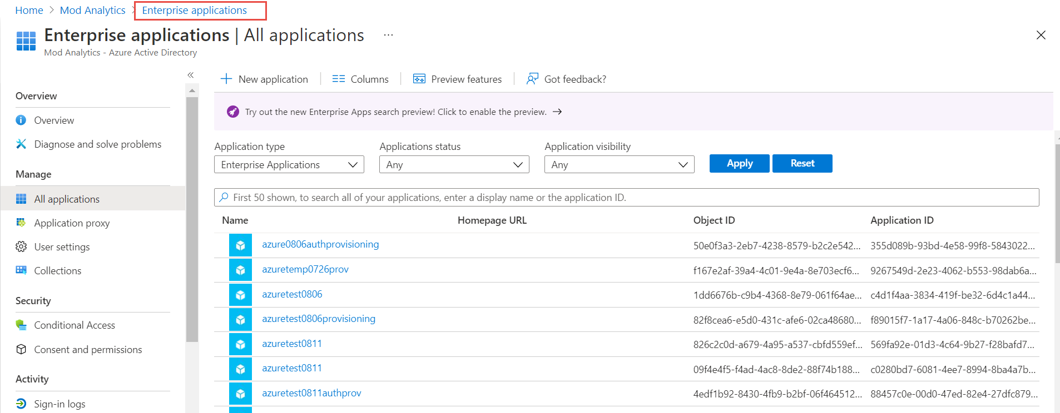Click the Object ID starting 826c2c0d

pyautogui.click(x=777, y=344)
